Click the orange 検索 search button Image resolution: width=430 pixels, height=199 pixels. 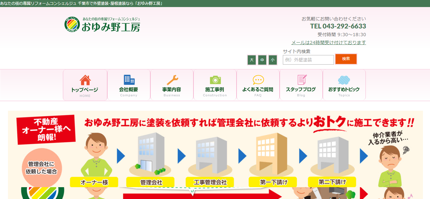(346, 59)
